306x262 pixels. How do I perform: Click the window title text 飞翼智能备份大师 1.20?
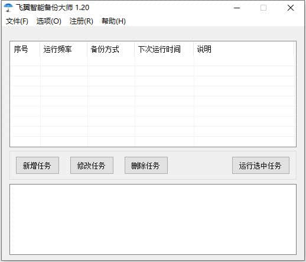53,8
